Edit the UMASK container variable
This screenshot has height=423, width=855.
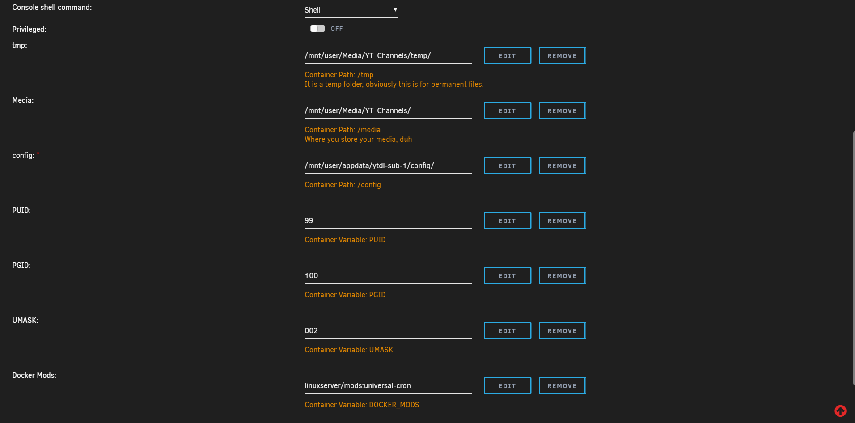pos(507,330)
